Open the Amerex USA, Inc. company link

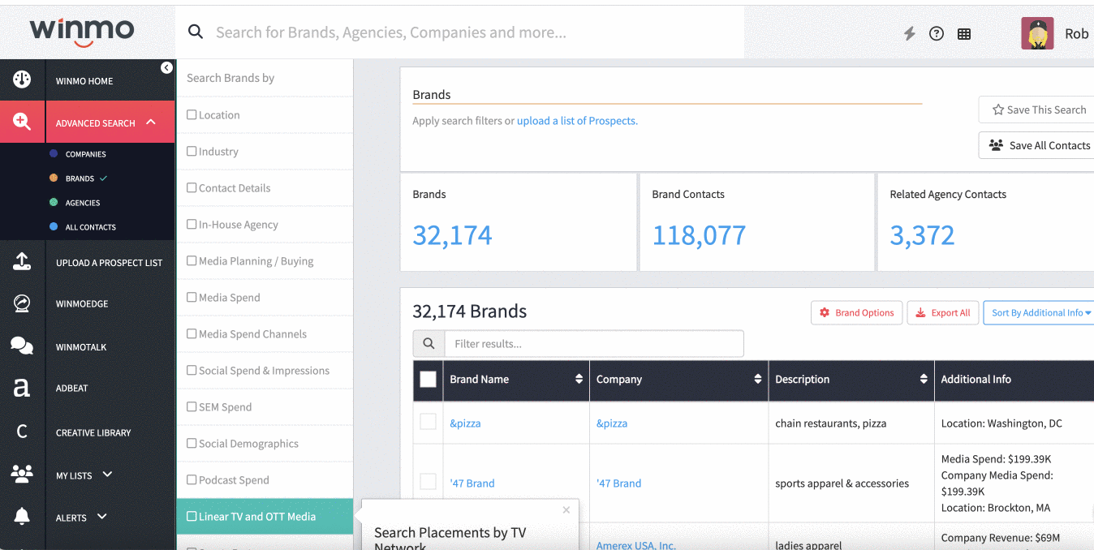click(636, 545)
